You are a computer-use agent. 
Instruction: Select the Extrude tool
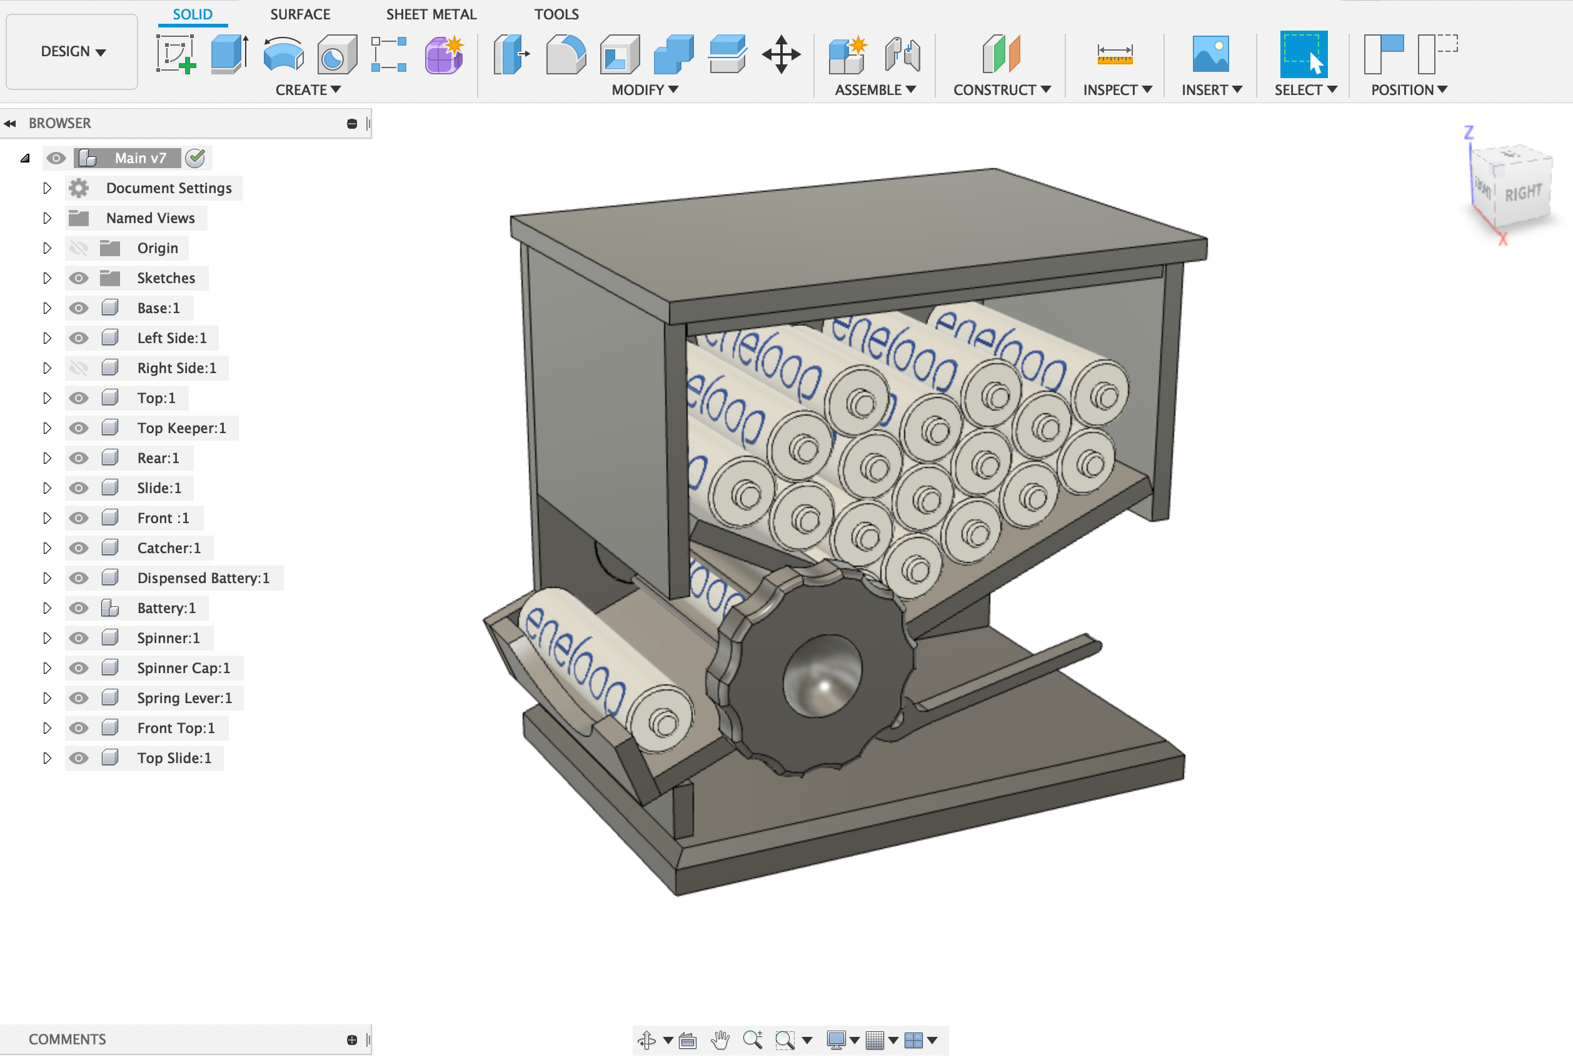[x=229, y=54]
